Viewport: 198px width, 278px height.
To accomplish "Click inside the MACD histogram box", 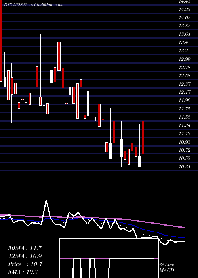I will (x=109, y=258).
